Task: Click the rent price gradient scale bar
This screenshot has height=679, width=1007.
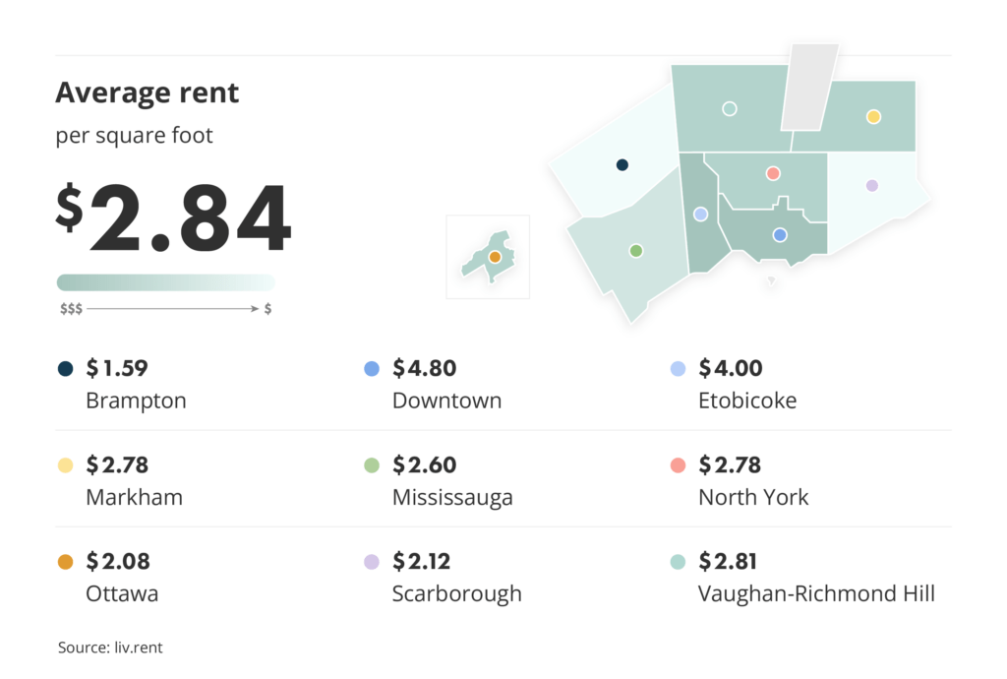Action: click(x=165, y=282)
